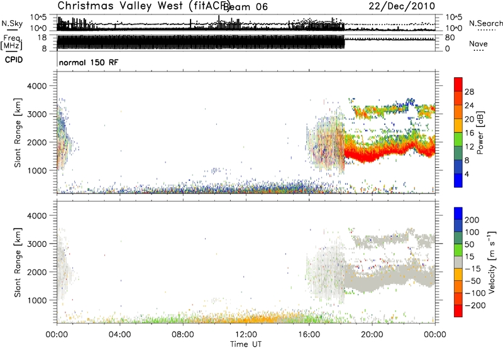Click the 'CPID' label

point(14,60)
